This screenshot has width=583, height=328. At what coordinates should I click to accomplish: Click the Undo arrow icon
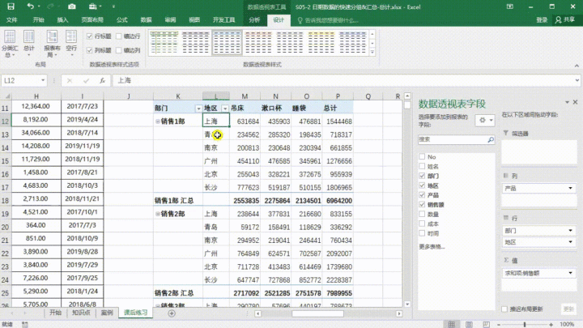click(30, 6)
